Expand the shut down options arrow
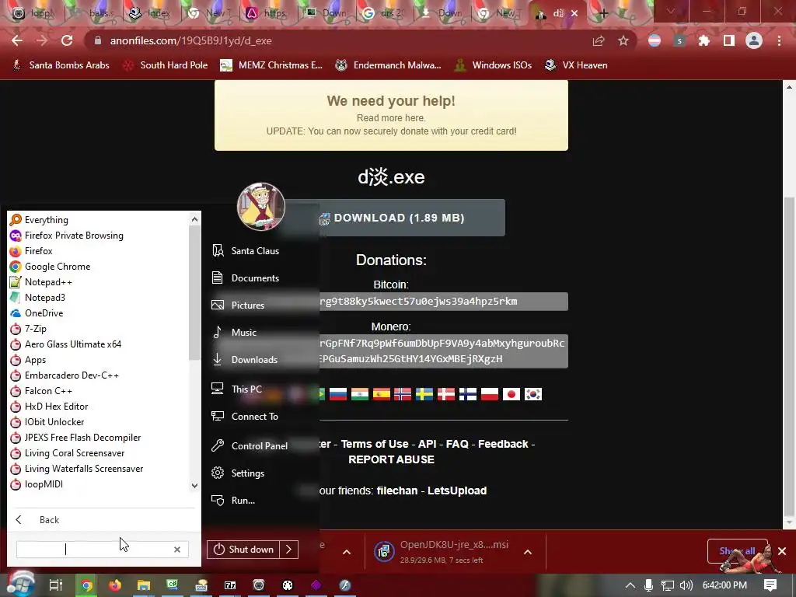 tap(289, 550)
